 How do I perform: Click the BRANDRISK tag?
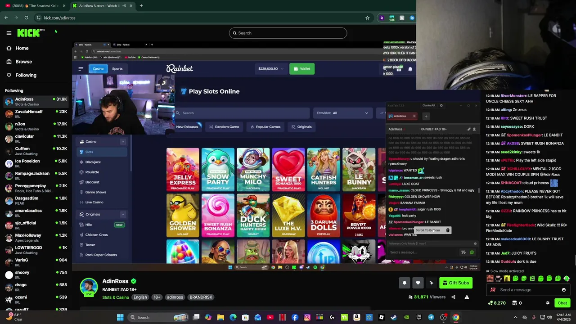(201, 297)
